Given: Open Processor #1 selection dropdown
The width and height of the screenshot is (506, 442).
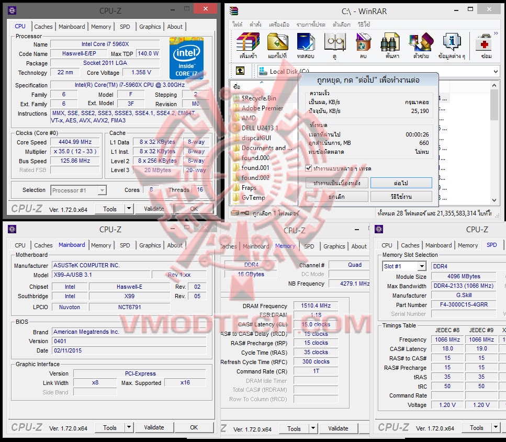Looking at the screenshot, I should click(x=102, y=190).
